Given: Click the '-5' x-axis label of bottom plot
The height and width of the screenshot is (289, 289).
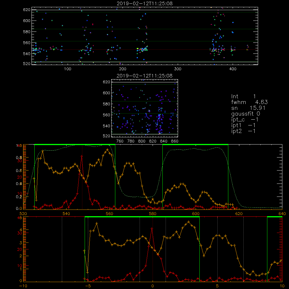Looking at the screenshot, I should pyautogui.click(x=88, y=286).
